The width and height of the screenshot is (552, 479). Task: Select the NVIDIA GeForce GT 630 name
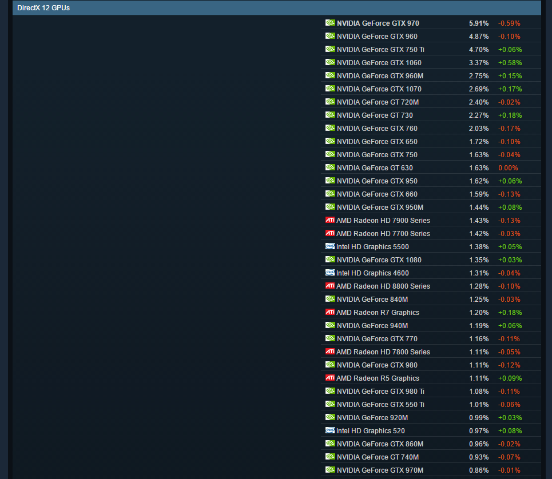tap(375, 167)
